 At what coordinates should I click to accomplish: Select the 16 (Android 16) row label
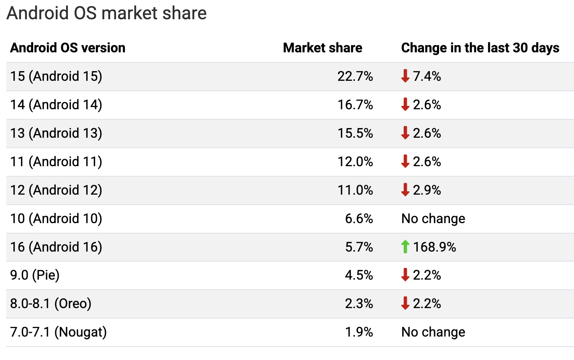pos(56,247)
